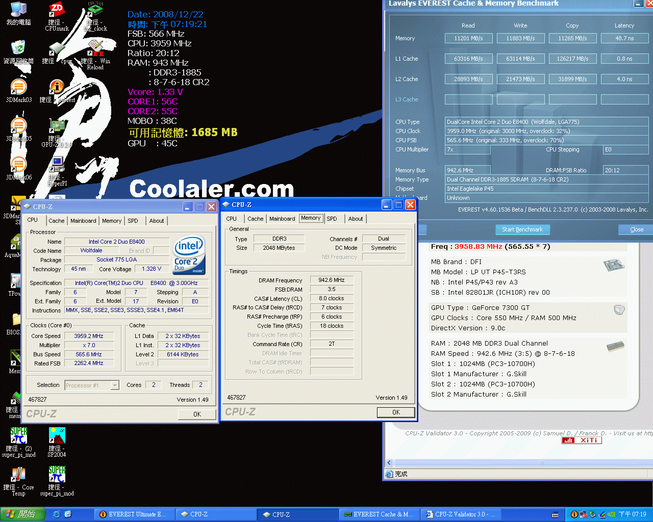Image resolution: width=653 pixels, height=522 pixels.
Task: Click the taskbar clock showing 下午 07:19
Action: click(632, 514)
